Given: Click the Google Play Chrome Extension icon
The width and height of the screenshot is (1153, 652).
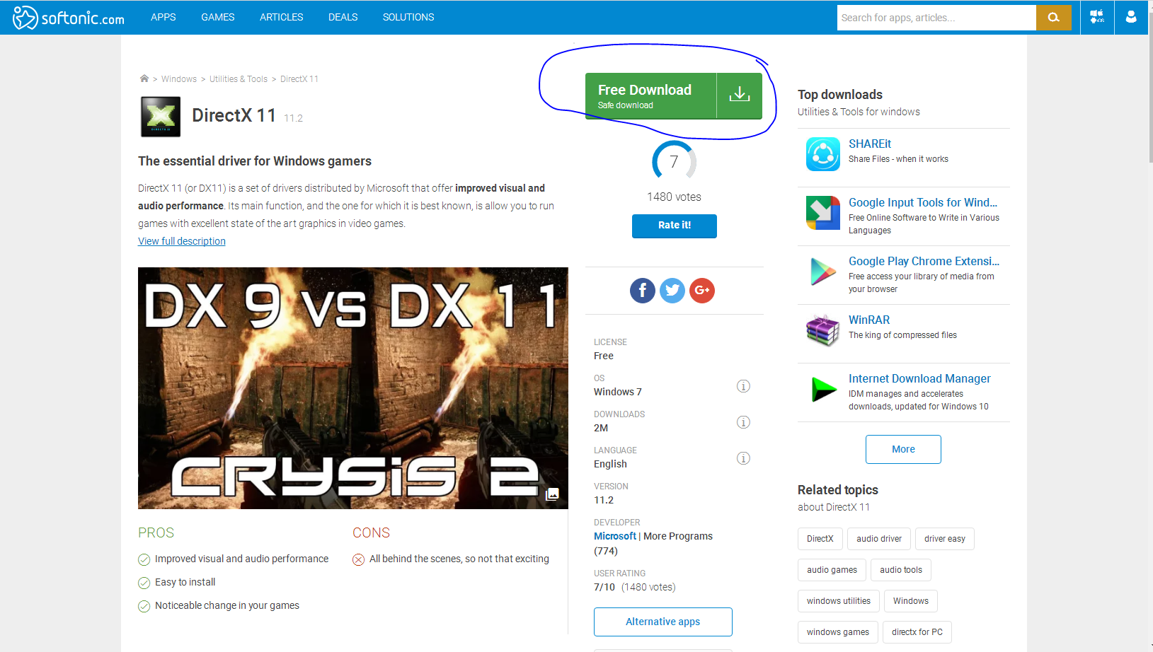Looking at the screenshot, I should (823, 272).
